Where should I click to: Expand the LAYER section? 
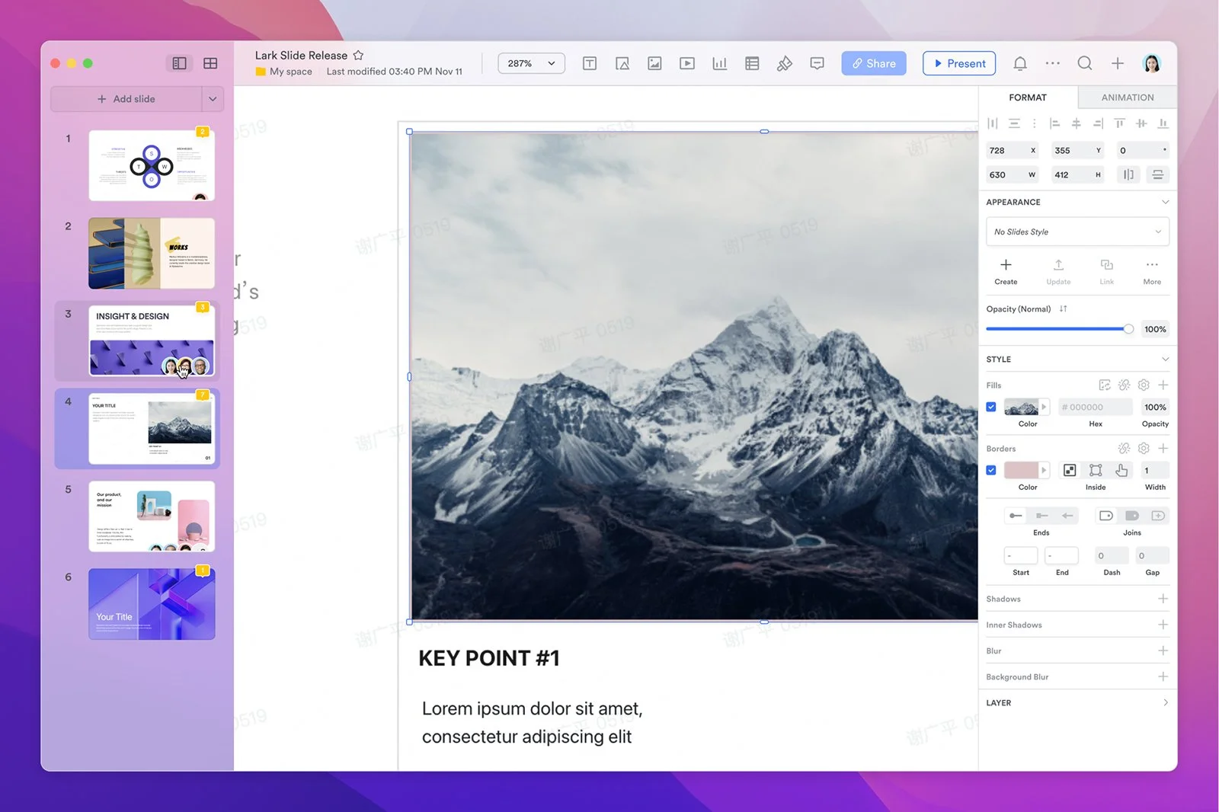(1165, 702)
